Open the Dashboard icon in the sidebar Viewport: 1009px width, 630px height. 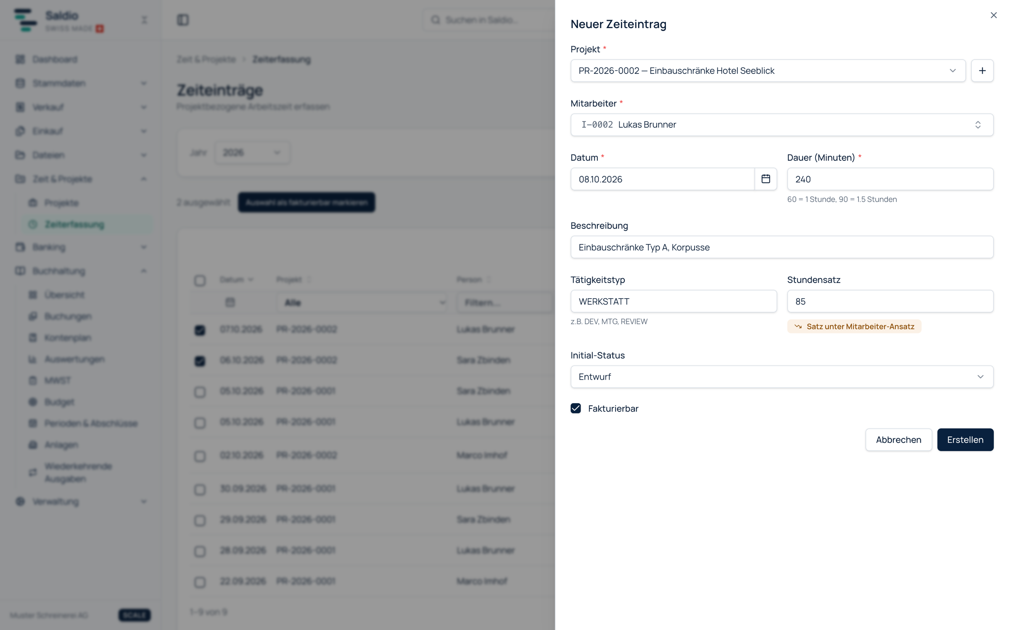point(20,59)
